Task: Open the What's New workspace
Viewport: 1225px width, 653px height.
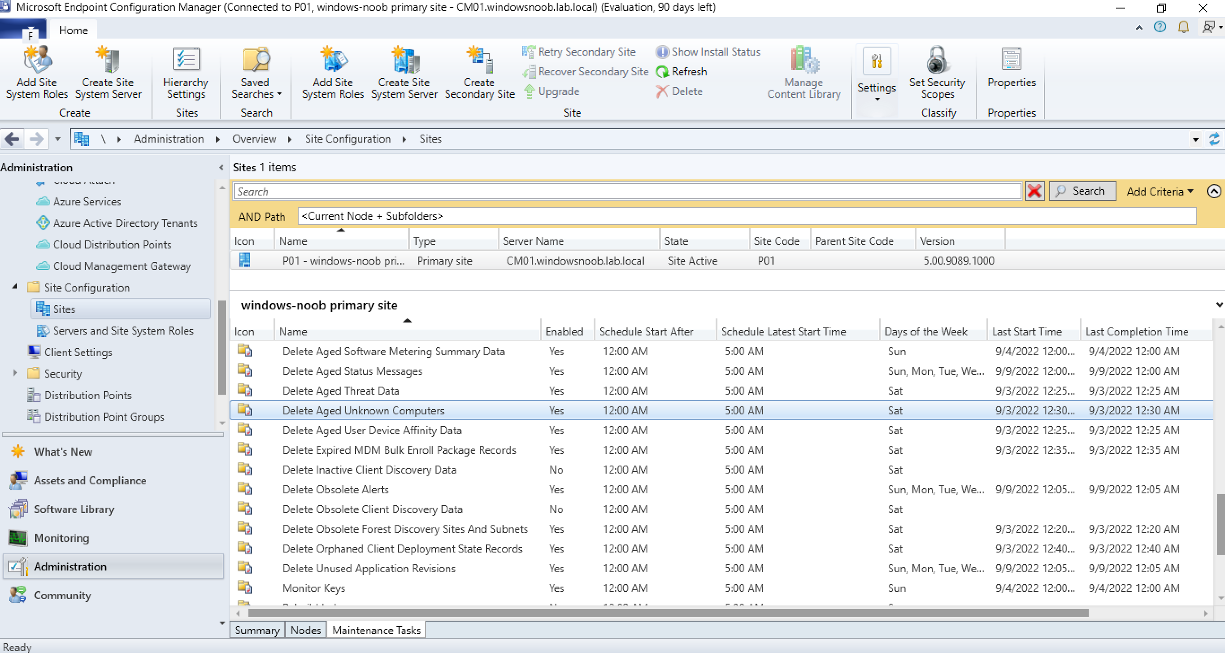Action: click(x=63, y=451)
